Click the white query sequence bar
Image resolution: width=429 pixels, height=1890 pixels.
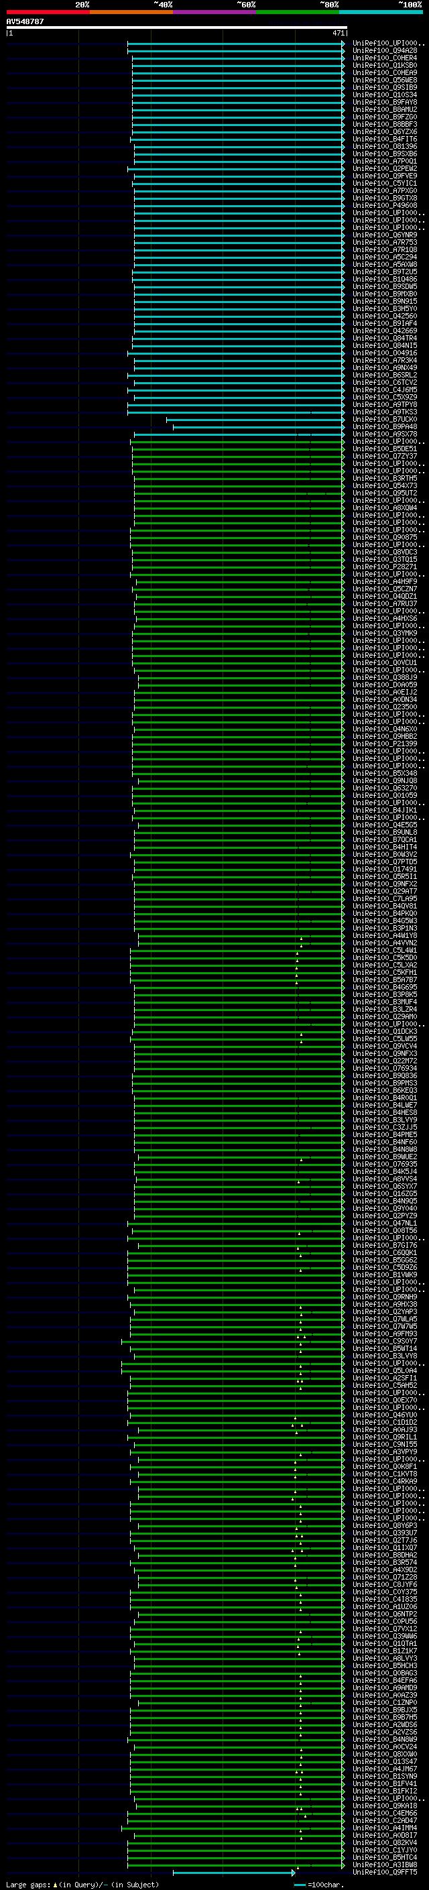[x=177, y=28]
